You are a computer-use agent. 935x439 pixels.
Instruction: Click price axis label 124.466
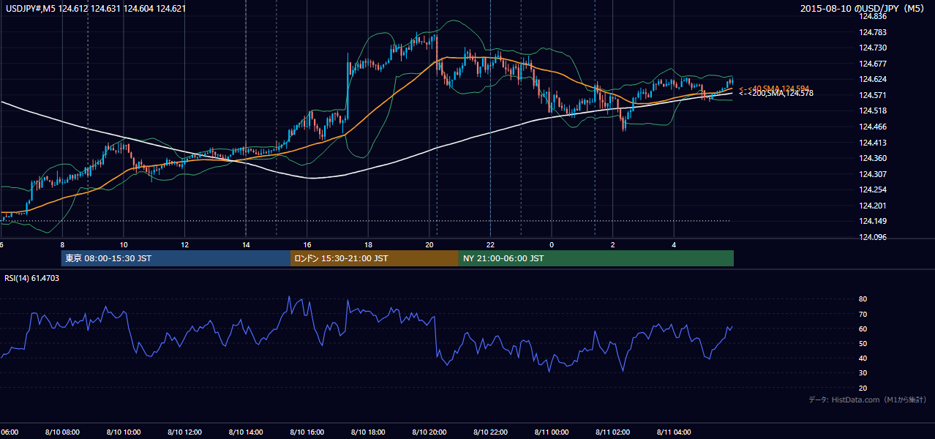click(874, 127)
